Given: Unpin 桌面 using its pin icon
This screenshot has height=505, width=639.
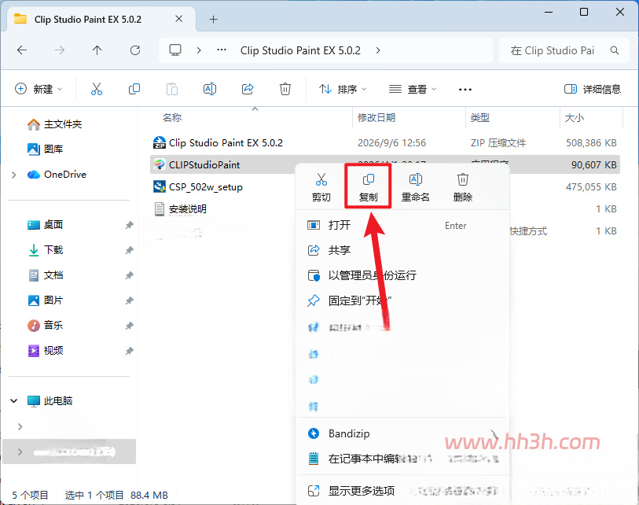Looking at the screenshot, I should pos(129,225).
